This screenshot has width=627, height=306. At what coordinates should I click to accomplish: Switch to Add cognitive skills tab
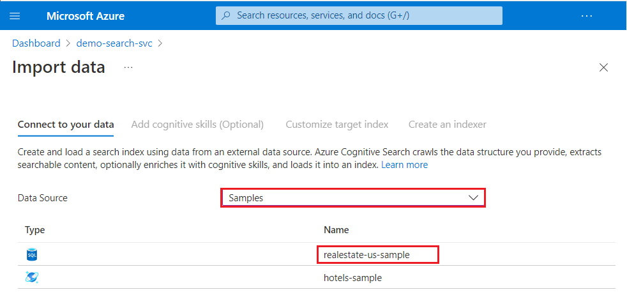pos(197,125)
